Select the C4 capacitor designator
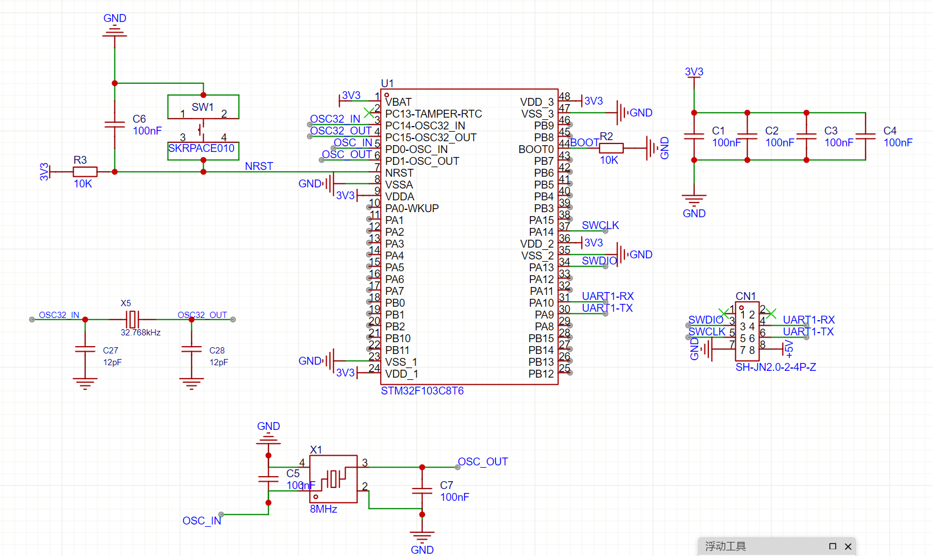Screen dimensions: 933x556 point(890,131)
